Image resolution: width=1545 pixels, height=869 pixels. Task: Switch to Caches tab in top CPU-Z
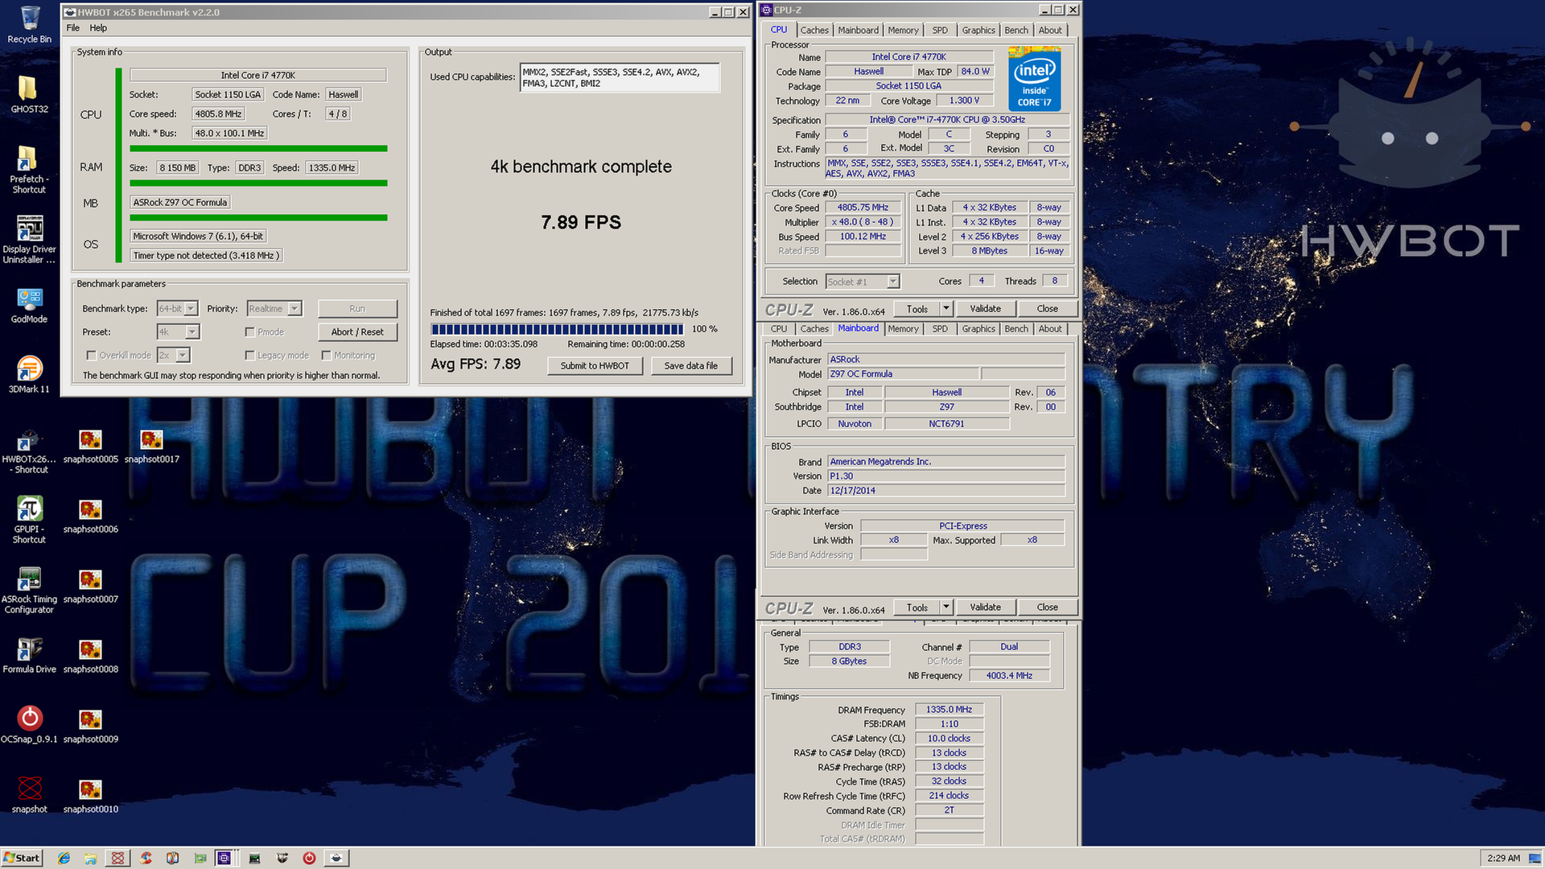[x=814, y=31]
